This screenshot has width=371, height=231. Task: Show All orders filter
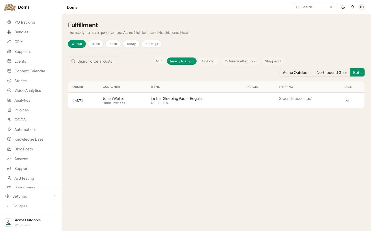pos(158,61)
